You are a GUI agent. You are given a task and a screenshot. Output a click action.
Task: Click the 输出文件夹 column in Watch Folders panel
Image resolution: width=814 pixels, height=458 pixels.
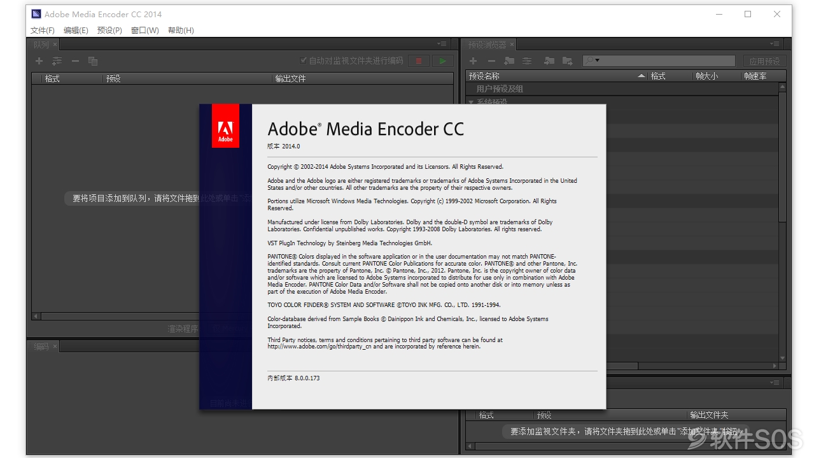click(x=709, y=415)
